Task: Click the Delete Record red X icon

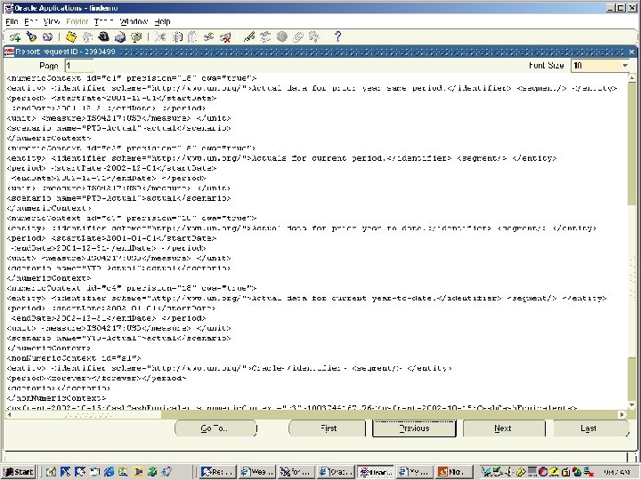Action: coord(225,37)
